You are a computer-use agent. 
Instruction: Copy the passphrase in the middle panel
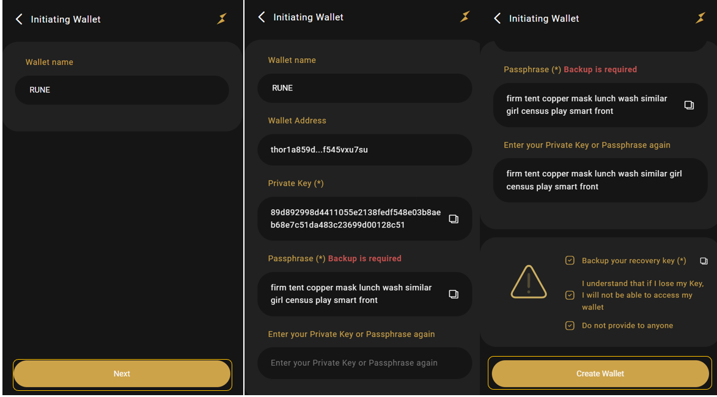click(x=454, y=294)
